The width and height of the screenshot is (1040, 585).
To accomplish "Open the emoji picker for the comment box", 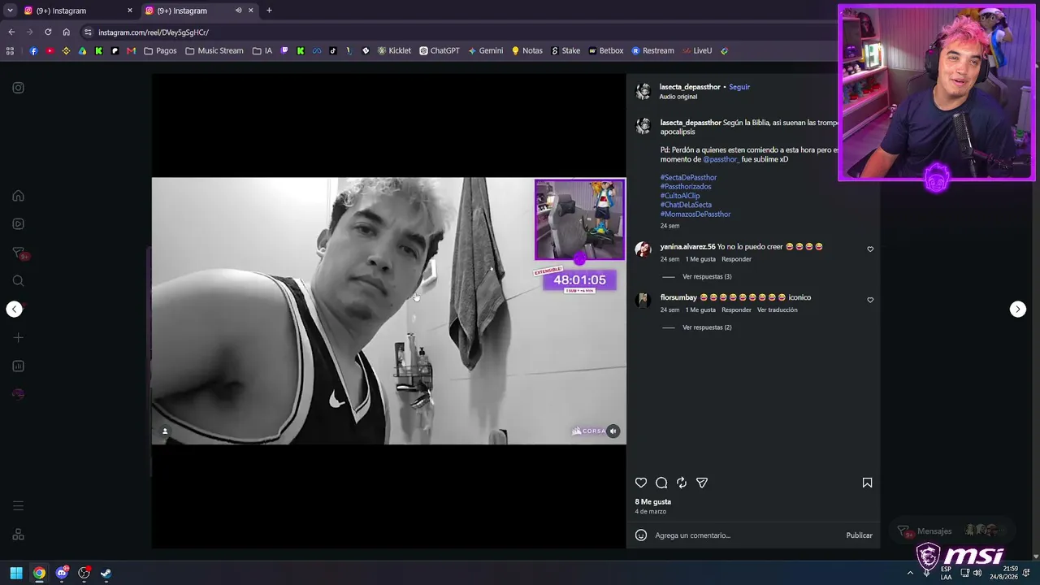I will pyautogui.click(x=641, y=535).
